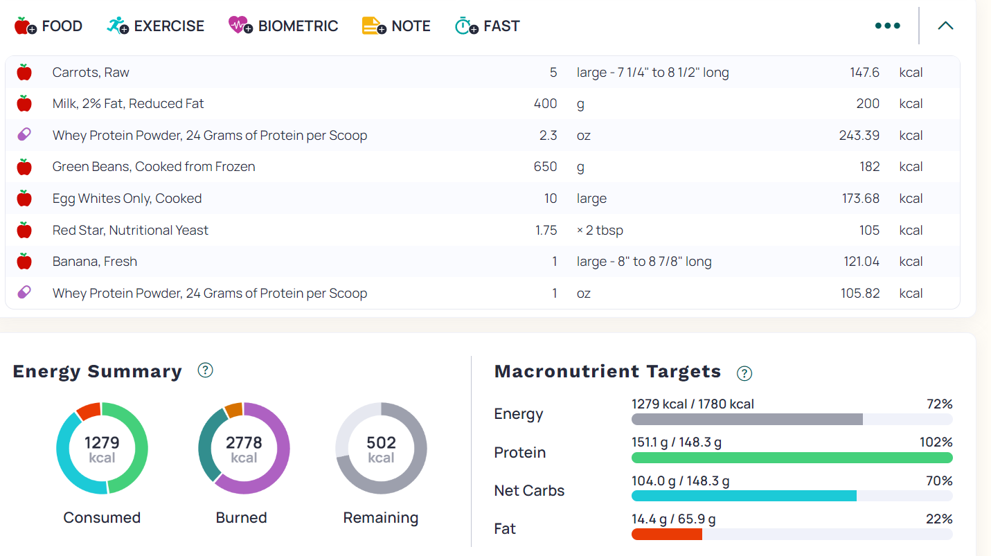991x556 pixels.
Task: Click the Burned 2778 kcal donut chart
Action: tap(244, 449)
